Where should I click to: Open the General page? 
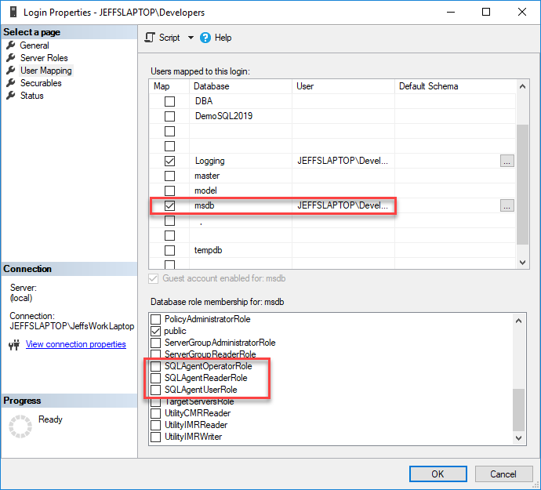click(x=34, y=45)
